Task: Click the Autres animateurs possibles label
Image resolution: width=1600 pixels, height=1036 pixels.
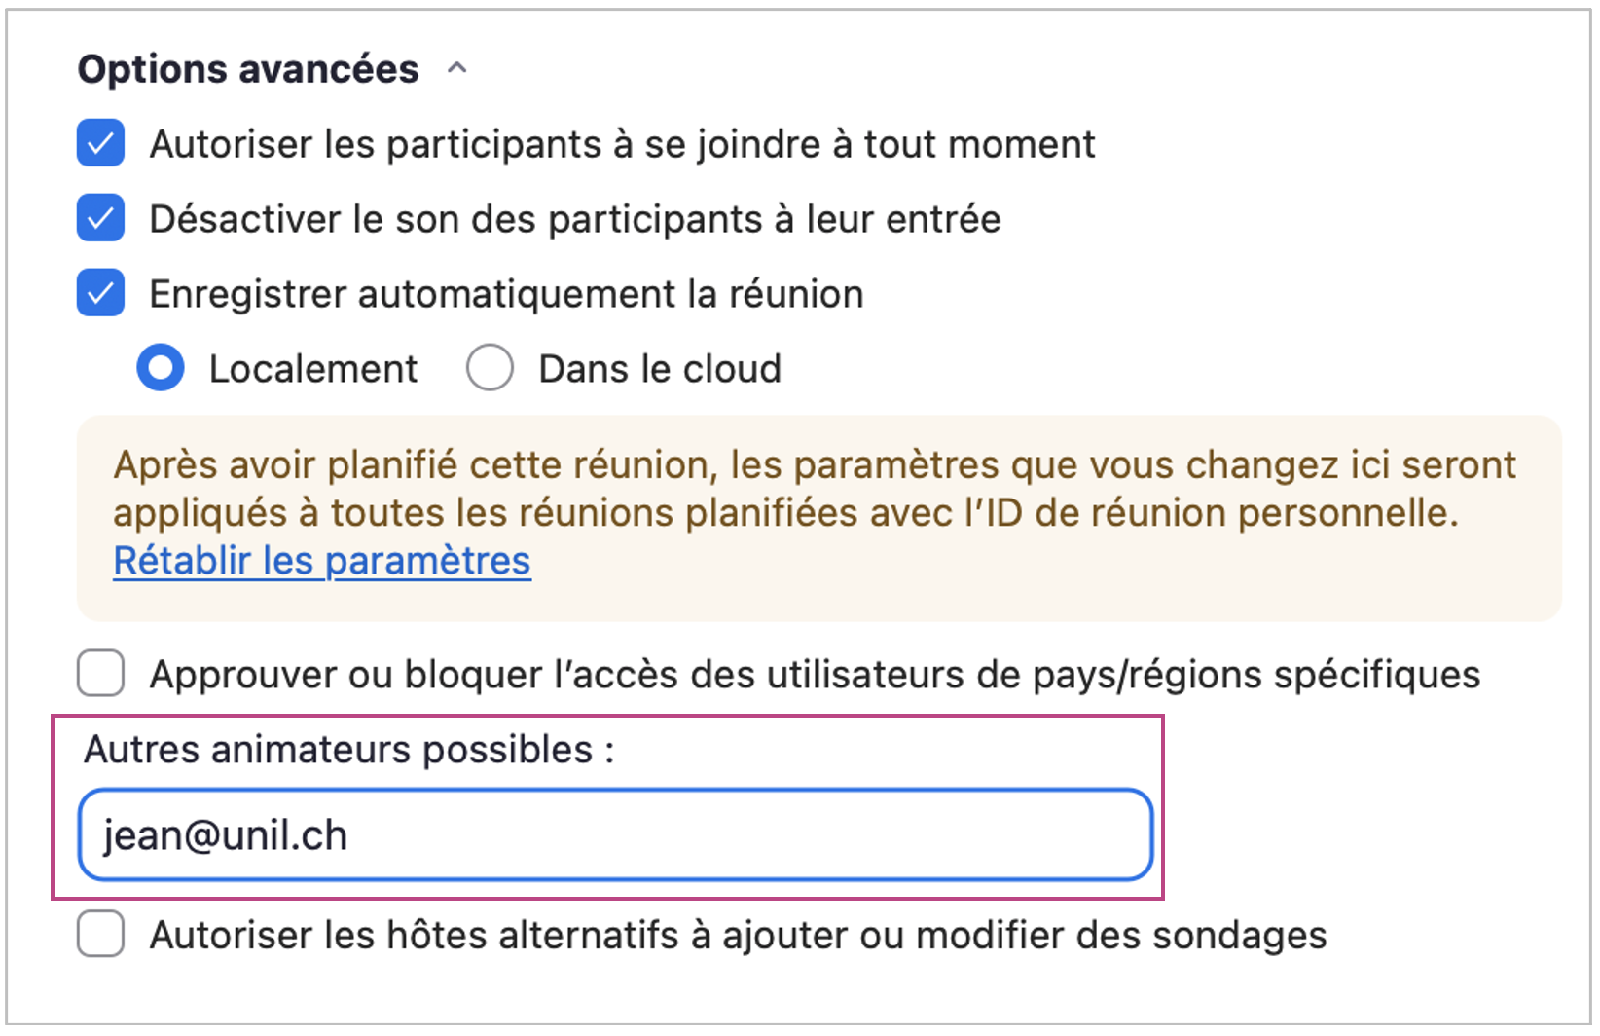Action: [x=348, y=750]
